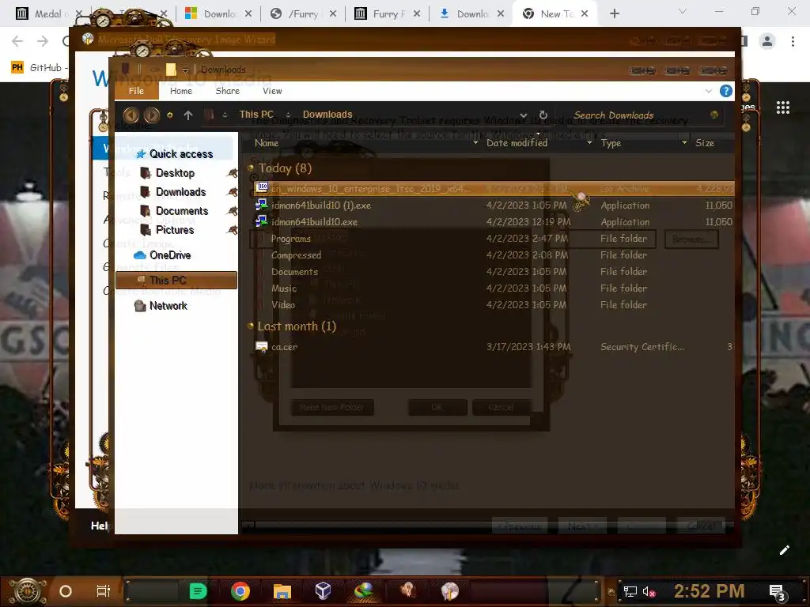Select This PC in the navigation pane
Image resolution: width=810 pixels, height=607 pixels.
(176, 281)
